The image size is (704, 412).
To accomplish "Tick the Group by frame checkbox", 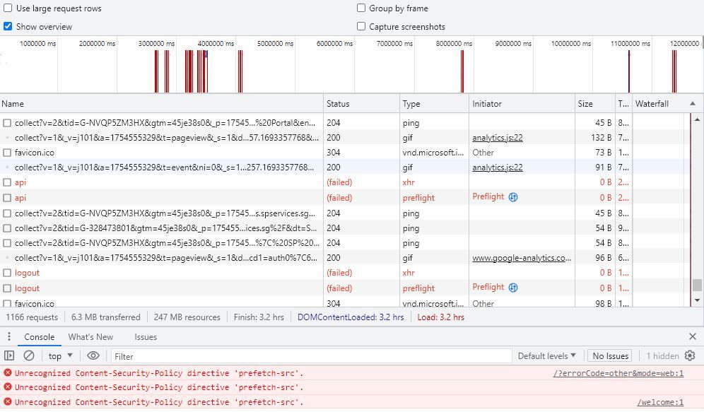I will 361,8.
